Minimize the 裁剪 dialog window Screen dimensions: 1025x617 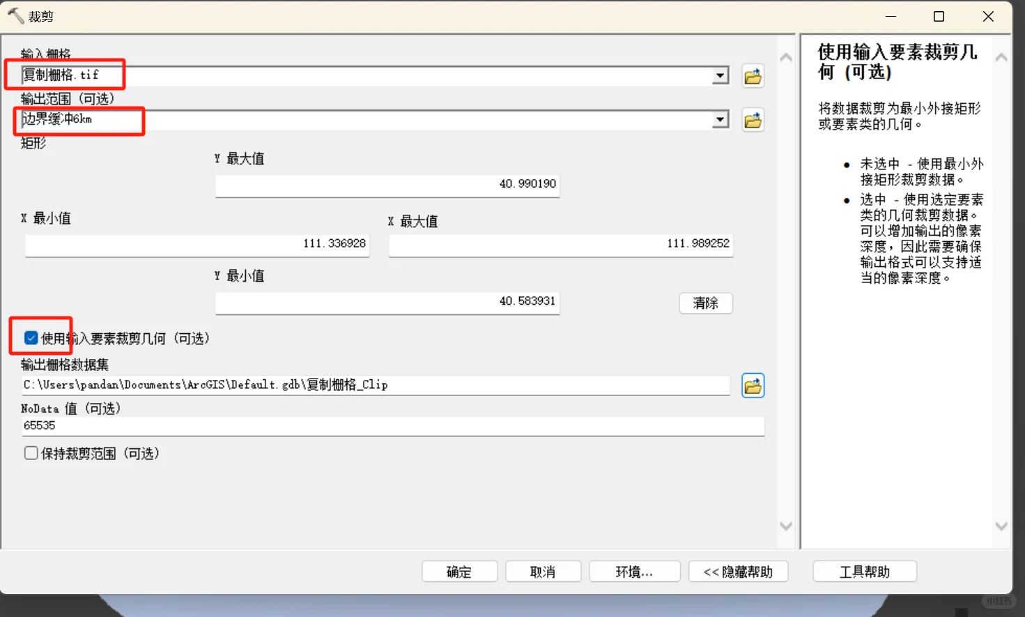tap(891, 16)
